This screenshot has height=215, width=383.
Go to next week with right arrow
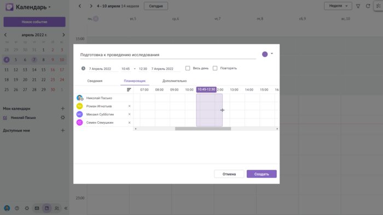pos(91,6)
